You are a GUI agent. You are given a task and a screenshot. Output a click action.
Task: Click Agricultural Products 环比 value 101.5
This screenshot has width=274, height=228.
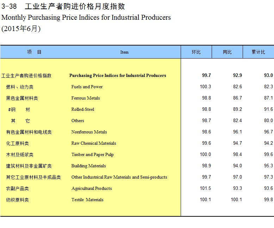click(x=205, y=188)
